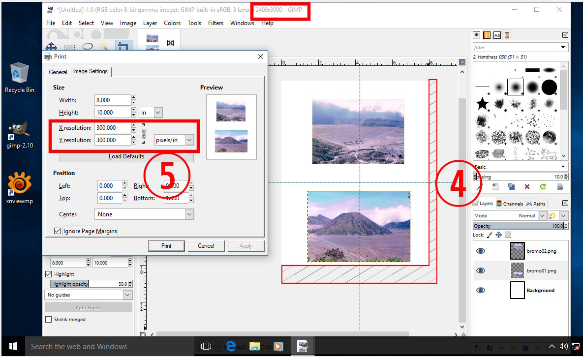Click the Apply button in Print dialog

[246, 246]
